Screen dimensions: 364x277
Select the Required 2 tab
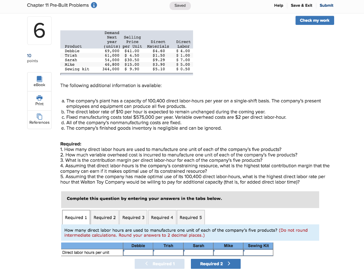click(105, 217)
